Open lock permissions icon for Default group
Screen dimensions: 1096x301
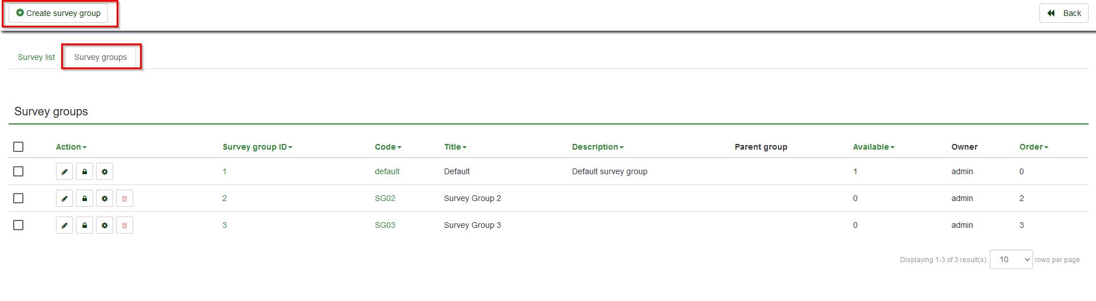point(85,171)
